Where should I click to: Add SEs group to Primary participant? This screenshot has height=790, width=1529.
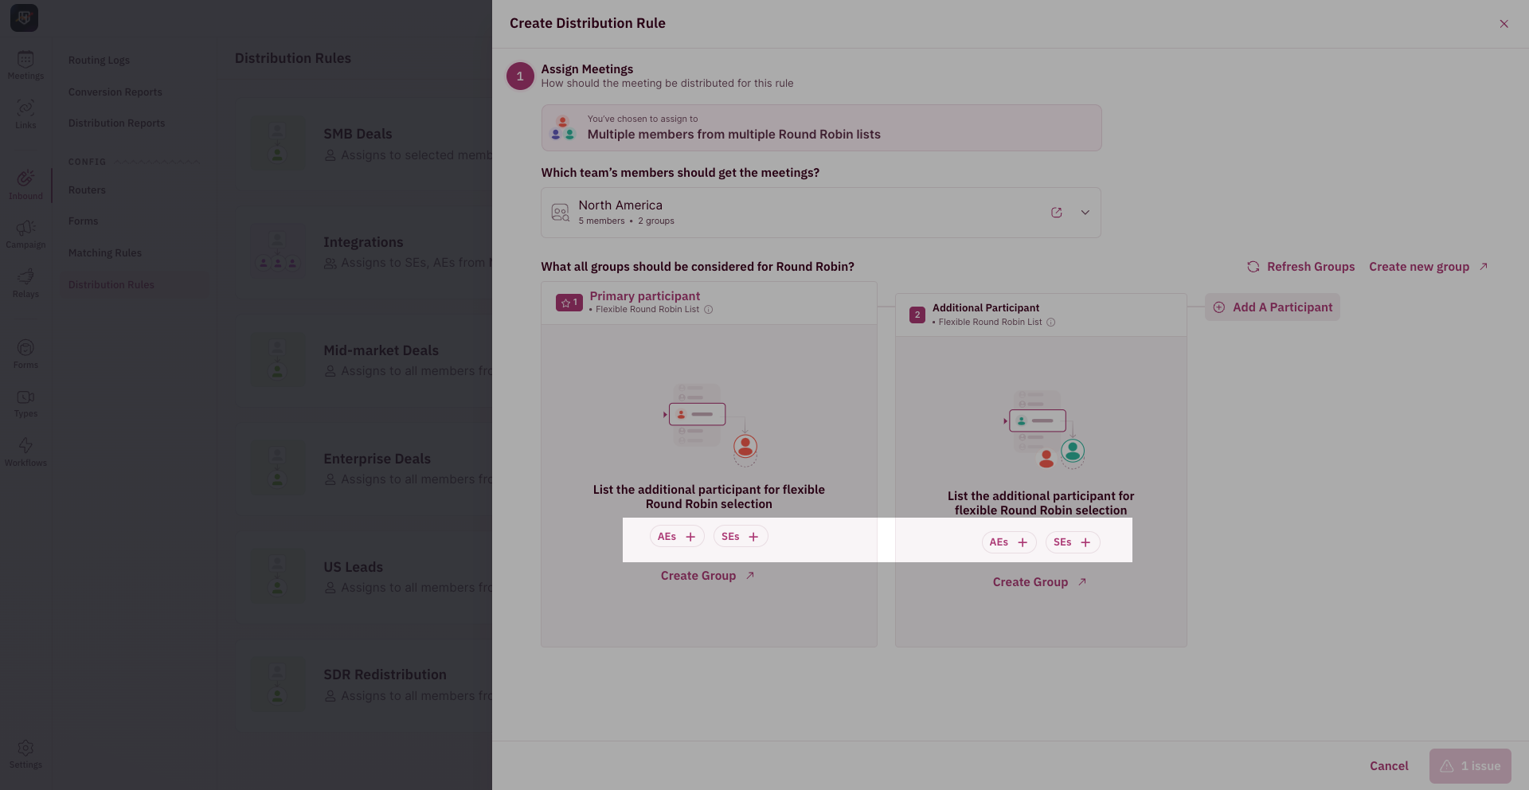coord(741,537)
